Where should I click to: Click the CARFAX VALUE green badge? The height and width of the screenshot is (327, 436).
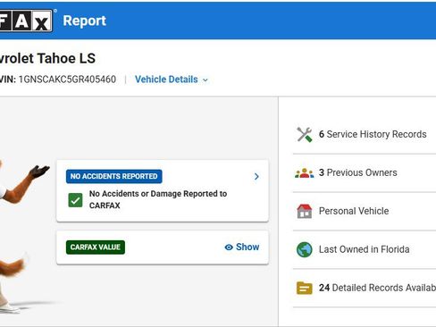[96, 247]
